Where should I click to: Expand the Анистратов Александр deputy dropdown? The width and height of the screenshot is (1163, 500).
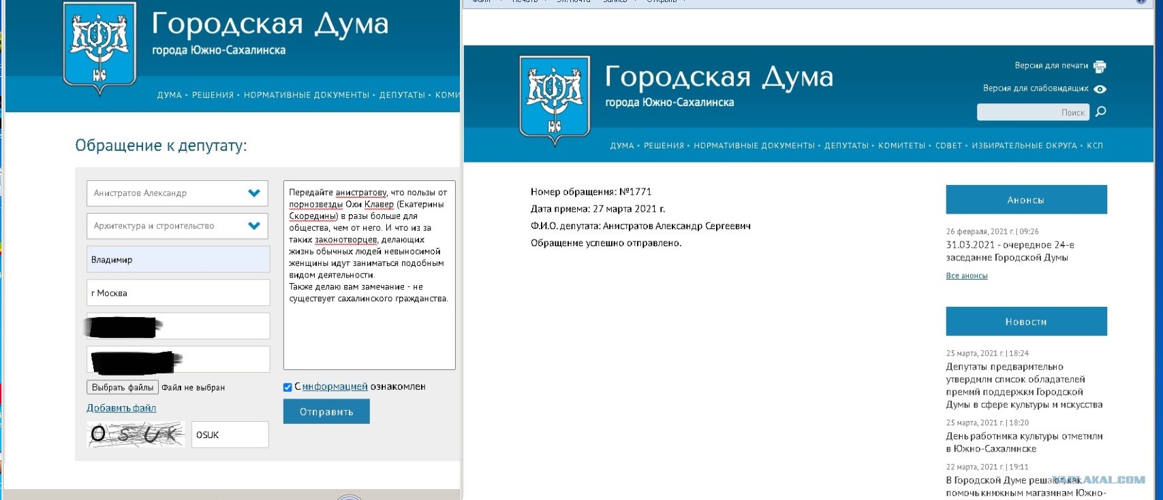[177, 193]
